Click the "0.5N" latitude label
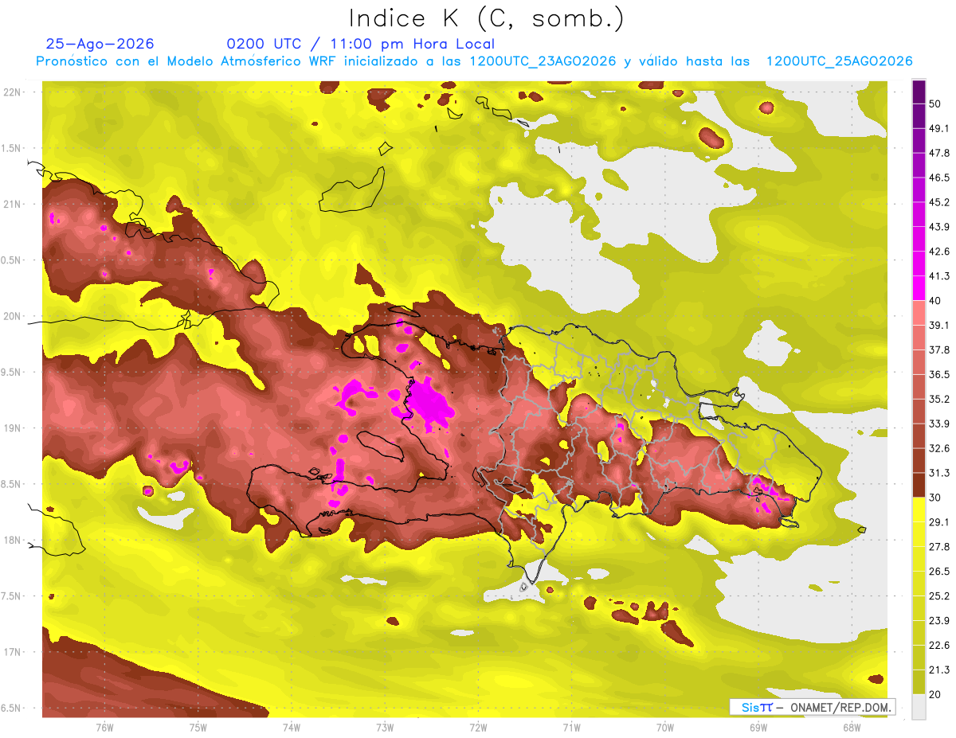956x738 pixels. (12, 260)
